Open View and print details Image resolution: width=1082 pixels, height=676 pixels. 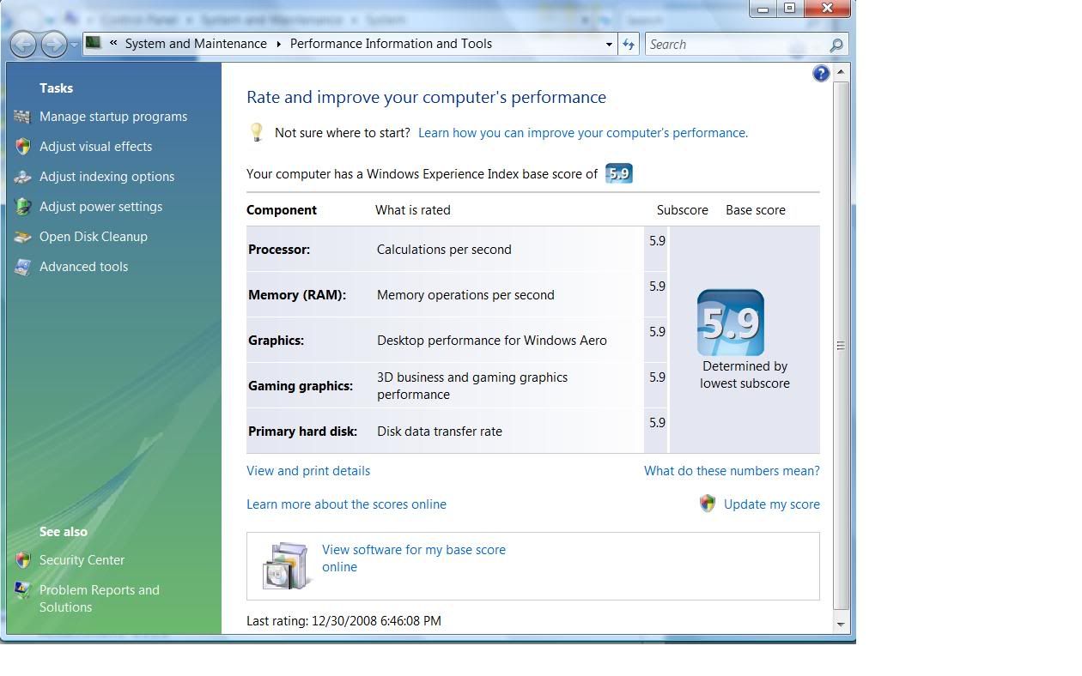pos(308,471)
